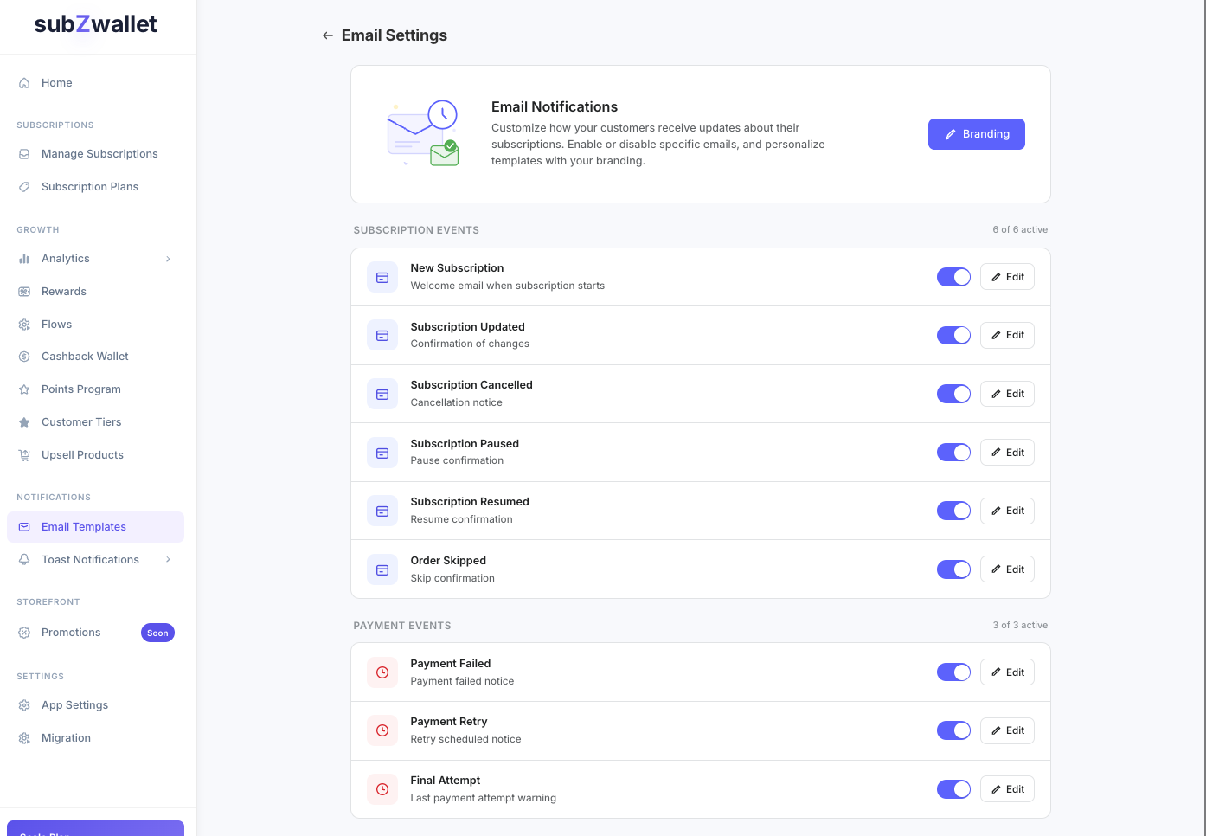This screenshot has width=1206, height=836.
Task: Turn off the Subscription Updated toggle
Action: [953, 335]
